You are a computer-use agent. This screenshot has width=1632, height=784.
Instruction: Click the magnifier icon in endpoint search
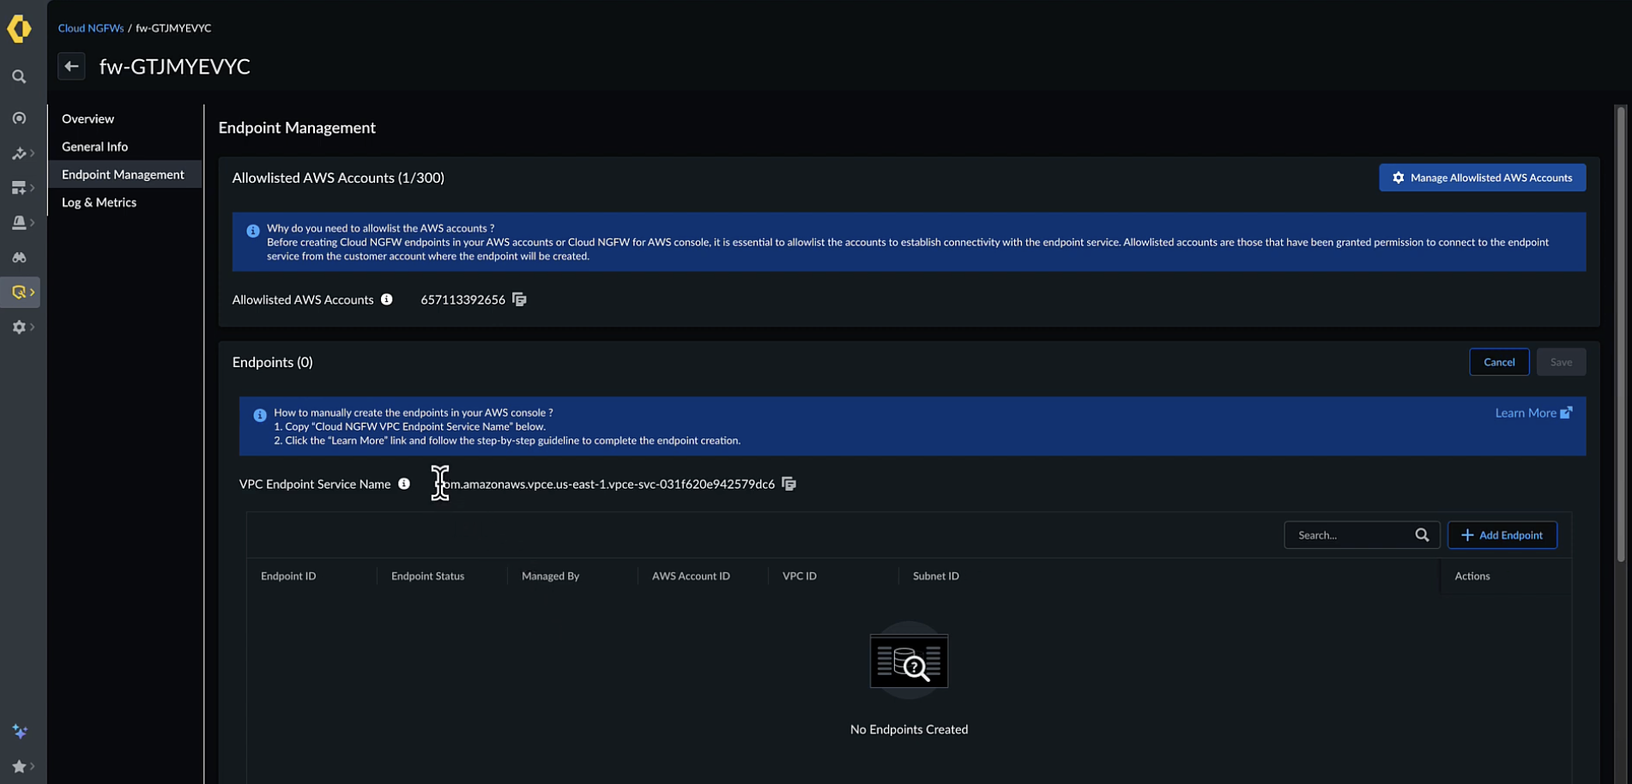1422,535
